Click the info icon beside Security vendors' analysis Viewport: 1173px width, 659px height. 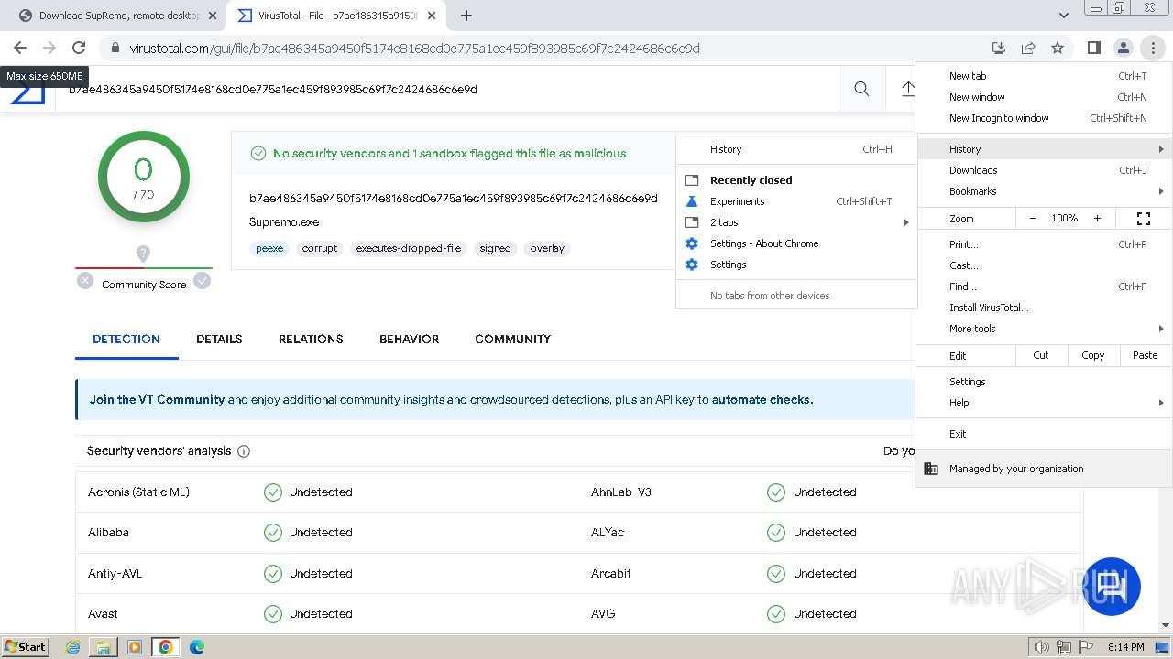click(244, 451)
